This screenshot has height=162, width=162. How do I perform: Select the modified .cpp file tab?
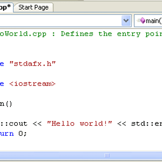click(6, 8)
